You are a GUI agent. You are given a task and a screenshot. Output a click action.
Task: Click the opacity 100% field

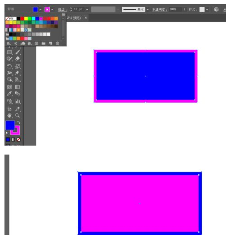pos(175,9)
